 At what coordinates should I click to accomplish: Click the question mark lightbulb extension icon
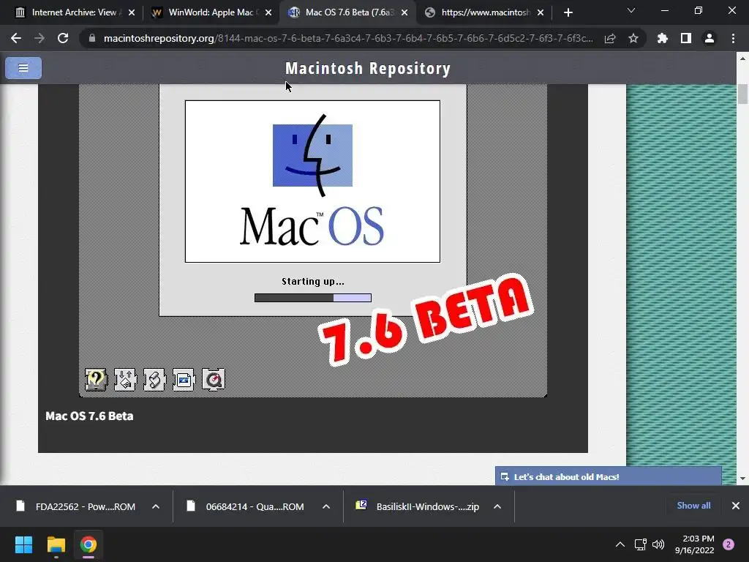pyautogui.click(x=96, y=380)
